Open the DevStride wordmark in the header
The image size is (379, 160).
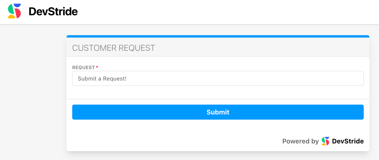point(53,11)
